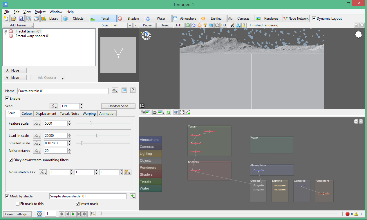Expand the Fractal terrain 01 tree node
The image size is (367, 220).
pyautogui.click(x=5, y=31)
